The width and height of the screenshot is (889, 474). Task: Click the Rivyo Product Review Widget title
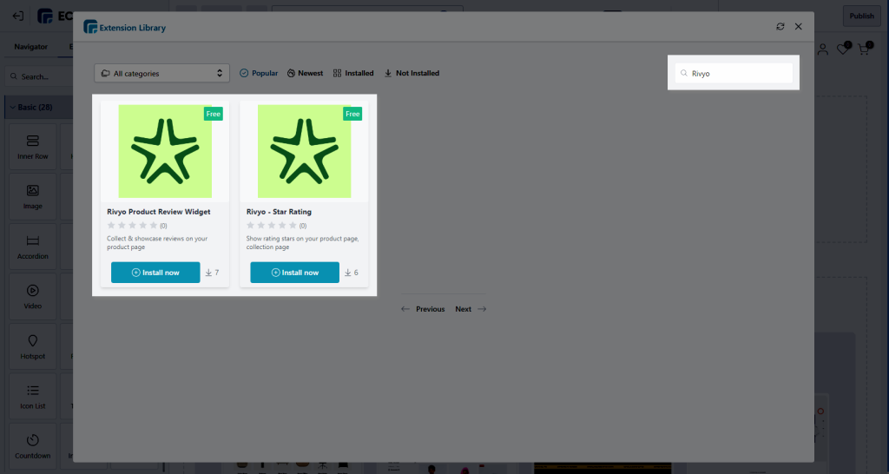tap(159, 212)
